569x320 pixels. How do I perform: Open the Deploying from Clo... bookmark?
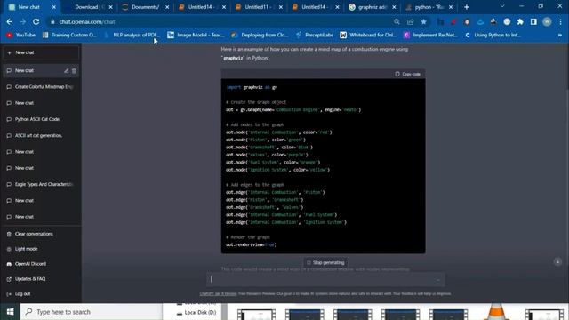coord(260,35)
